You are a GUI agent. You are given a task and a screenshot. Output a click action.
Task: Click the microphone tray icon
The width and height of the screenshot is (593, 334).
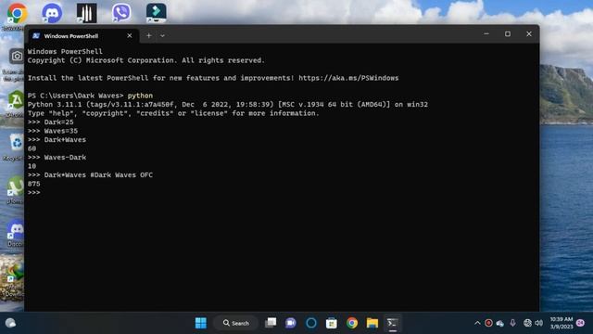(x=512, y=323)
